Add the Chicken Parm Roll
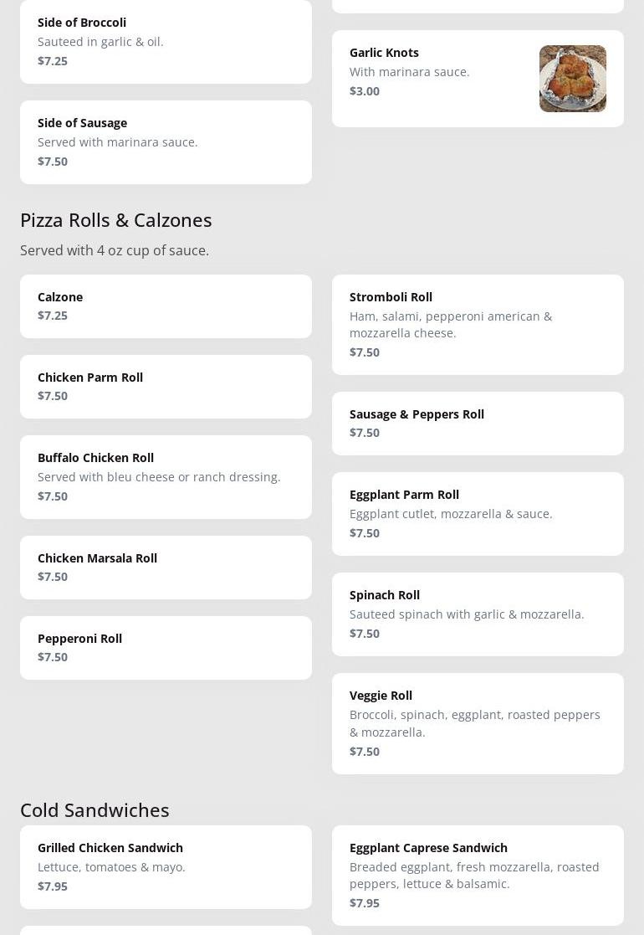This screenshot has width=644, height=935. (x=166, y=387)
